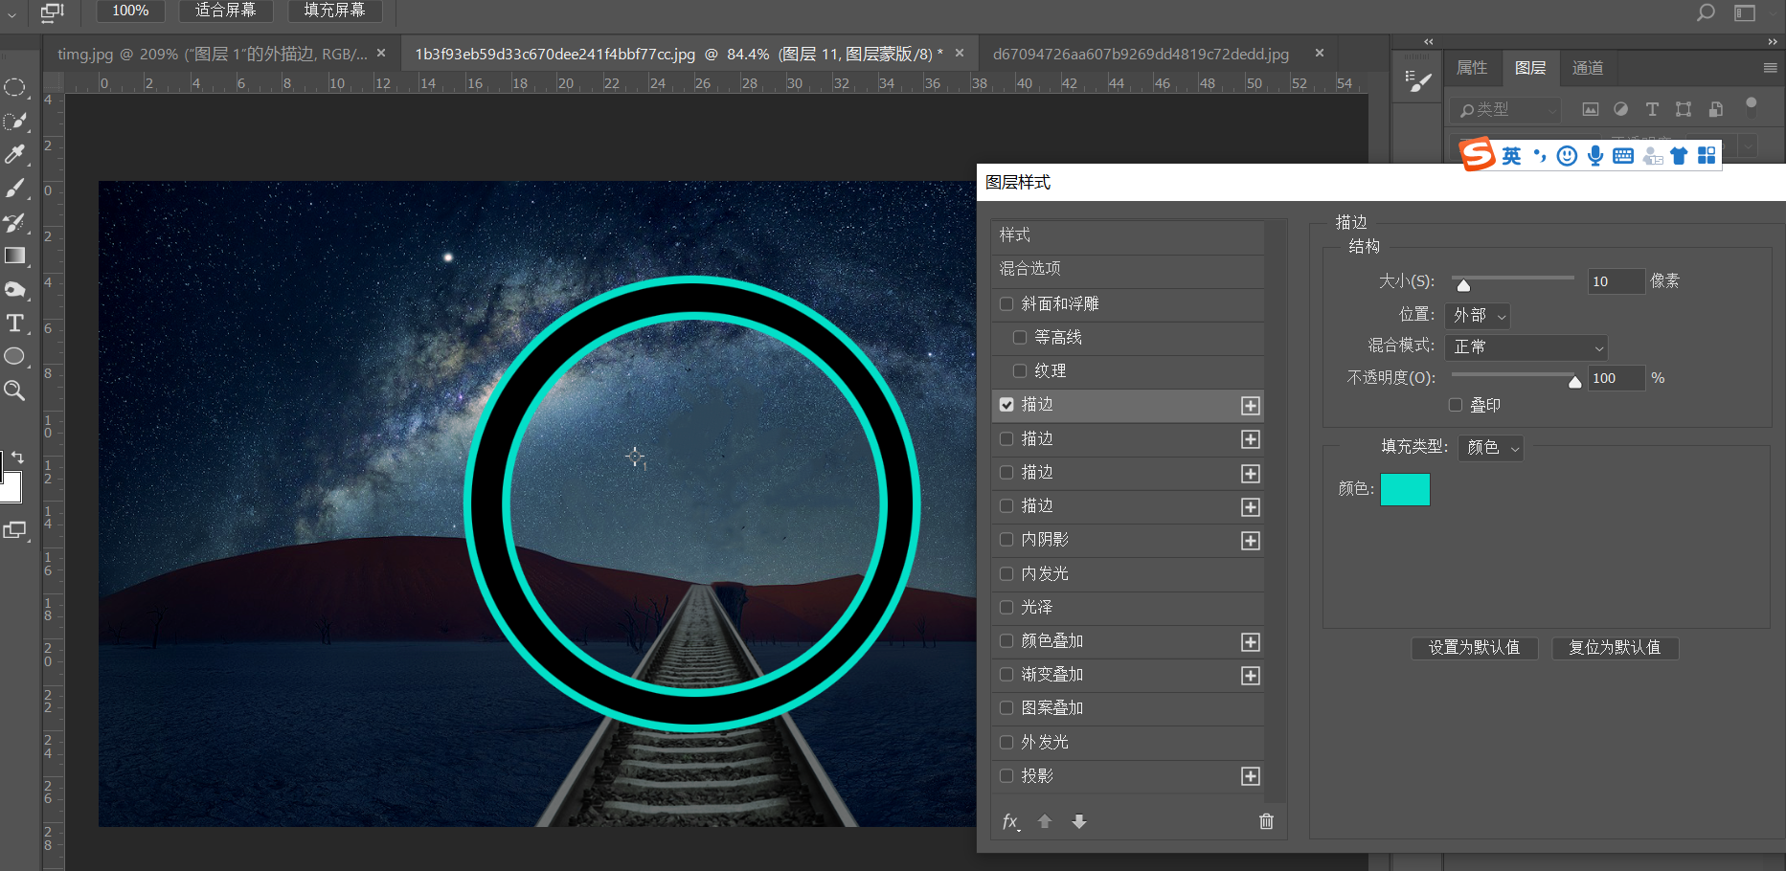Select 混合选项 in the styles list

[1128, 269]
